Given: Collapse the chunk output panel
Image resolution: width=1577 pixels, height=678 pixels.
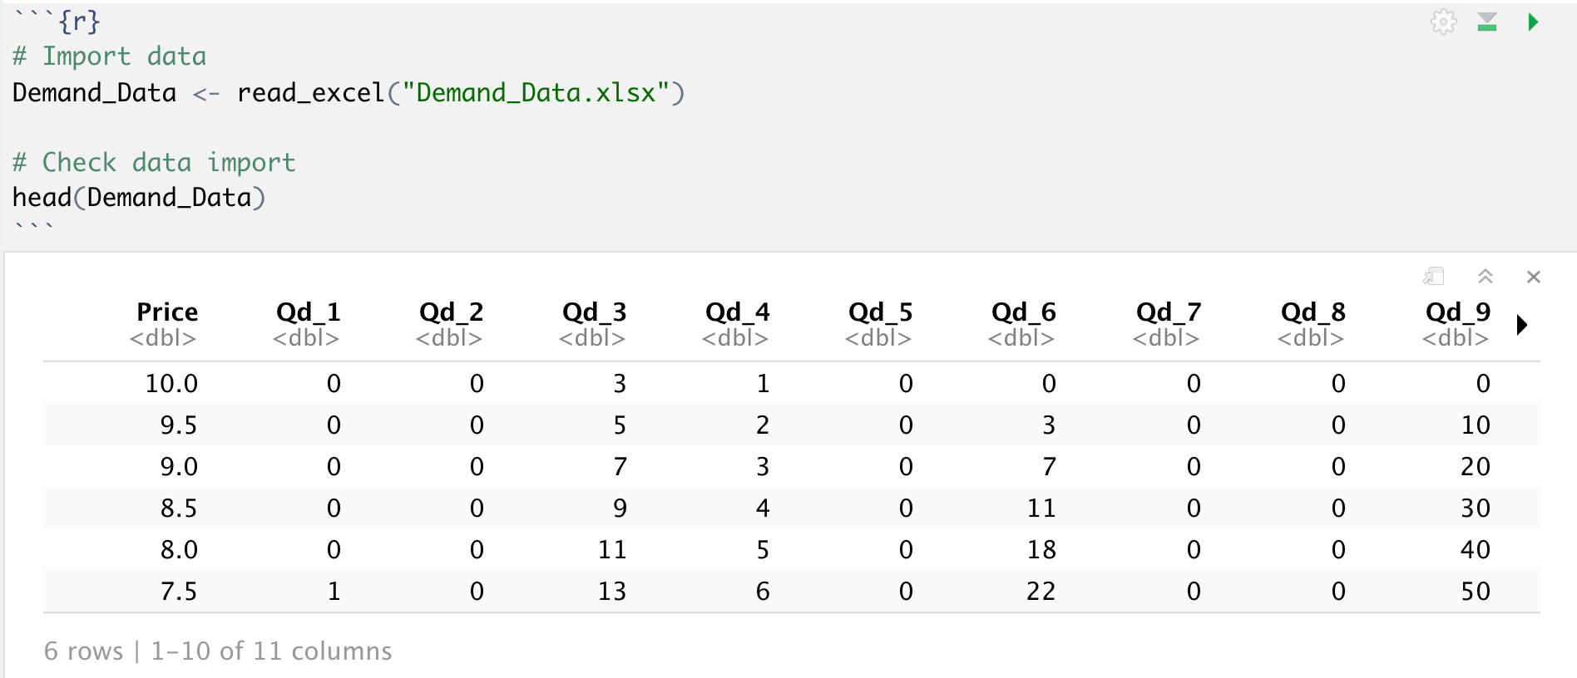Looking at the screenshot, I should click(1486, 277).
